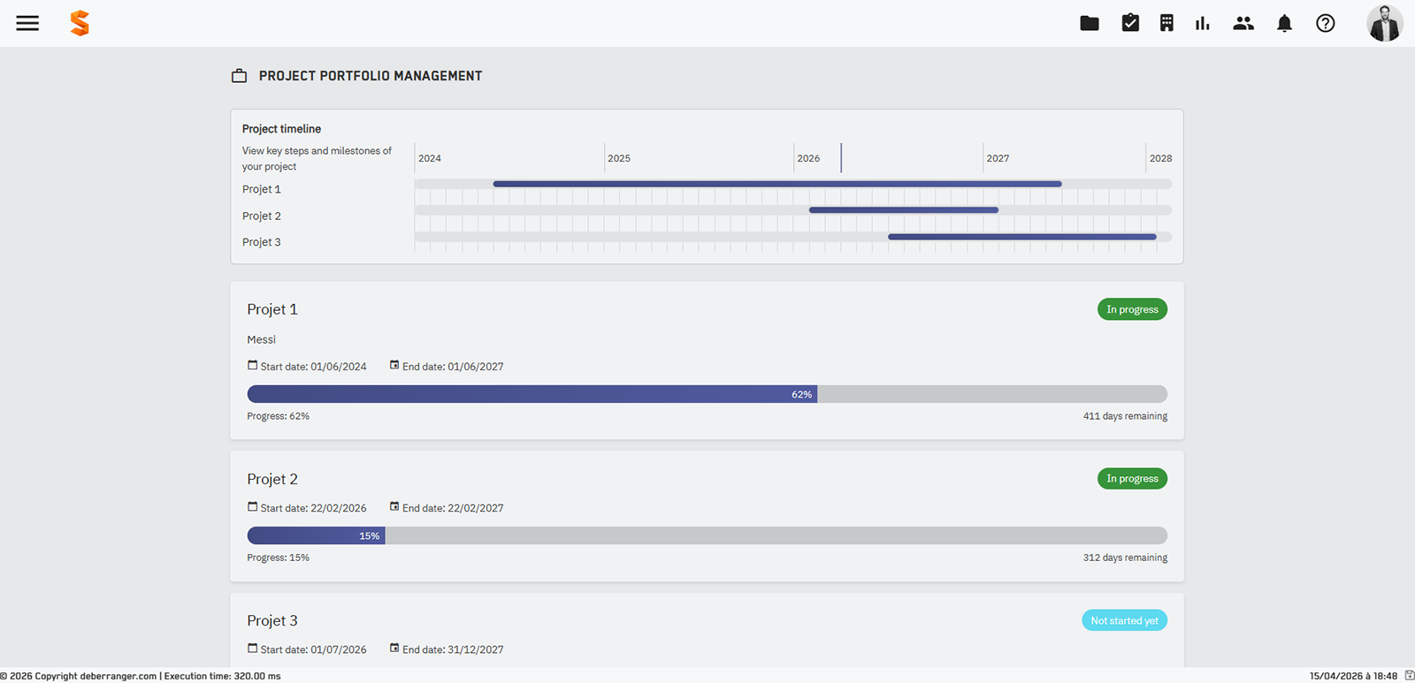Viewport: 1415px width, 683px height.
Task: Click the Projet 1 start date calendar icon
Action: coord(252,365)
